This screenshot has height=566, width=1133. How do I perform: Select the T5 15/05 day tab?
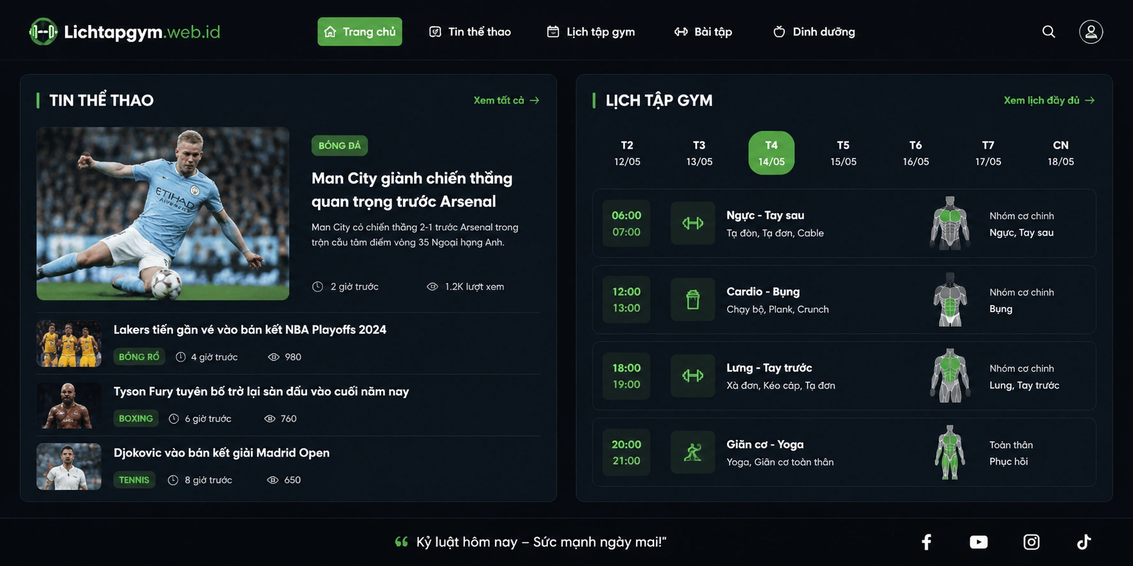[x=843, y=153]
